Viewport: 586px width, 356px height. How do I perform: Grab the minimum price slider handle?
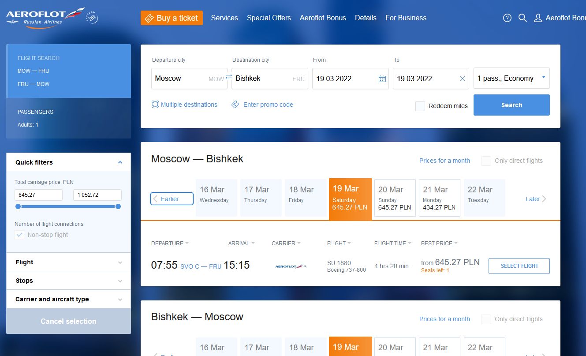point(18,206)
